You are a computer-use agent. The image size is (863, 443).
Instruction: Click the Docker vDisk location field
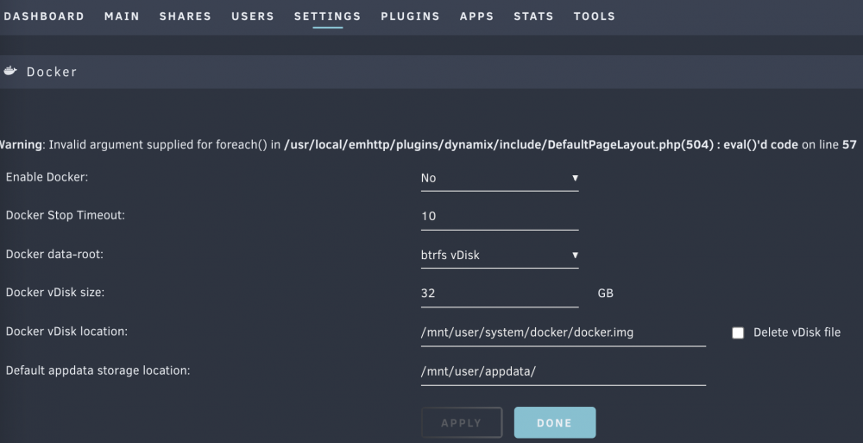click(x=563, y=332)
